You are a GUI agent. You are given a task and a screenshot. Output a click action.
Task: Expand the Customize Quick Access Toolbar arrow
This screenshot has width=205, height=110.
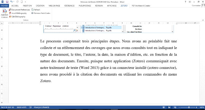tap(25, 2)
